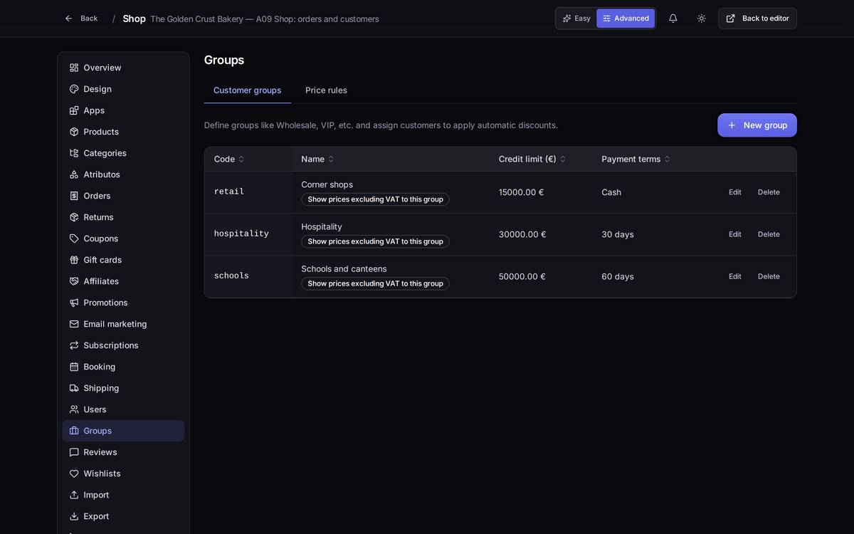Go to Shipping in the sidebar
The width and height of the screenshot is (854, 534).
point(123,388)
